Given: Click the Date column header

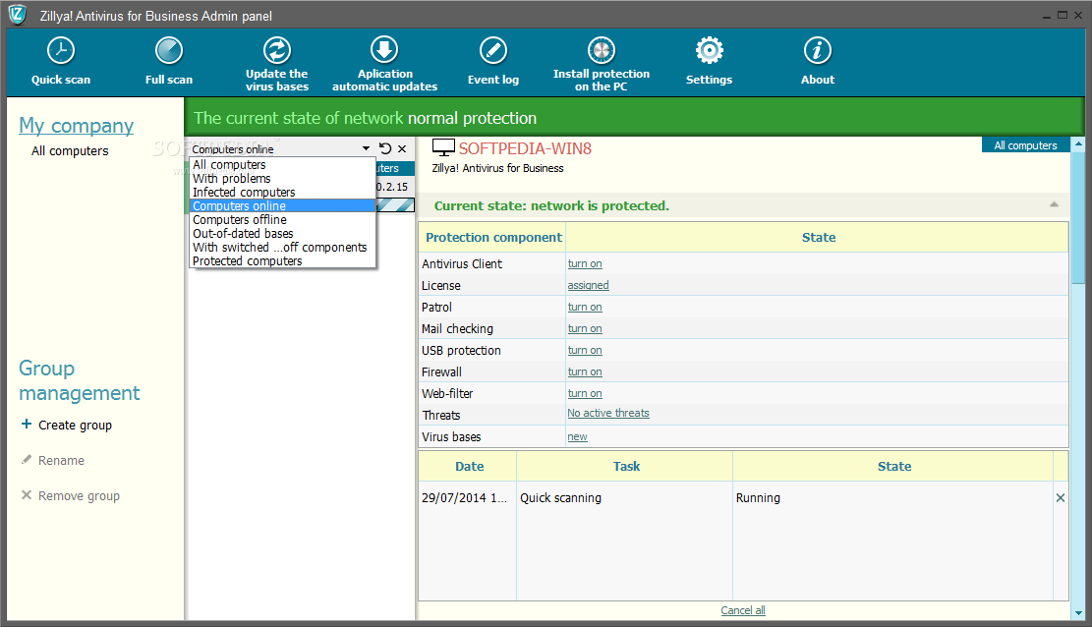Looking at the screenshot, I should [468, 466].
